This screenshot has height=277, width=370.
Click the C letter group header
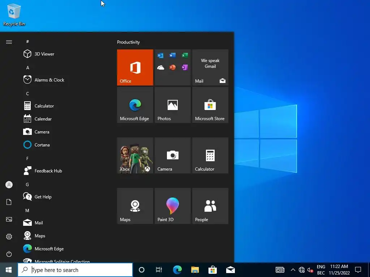point(27,94)
